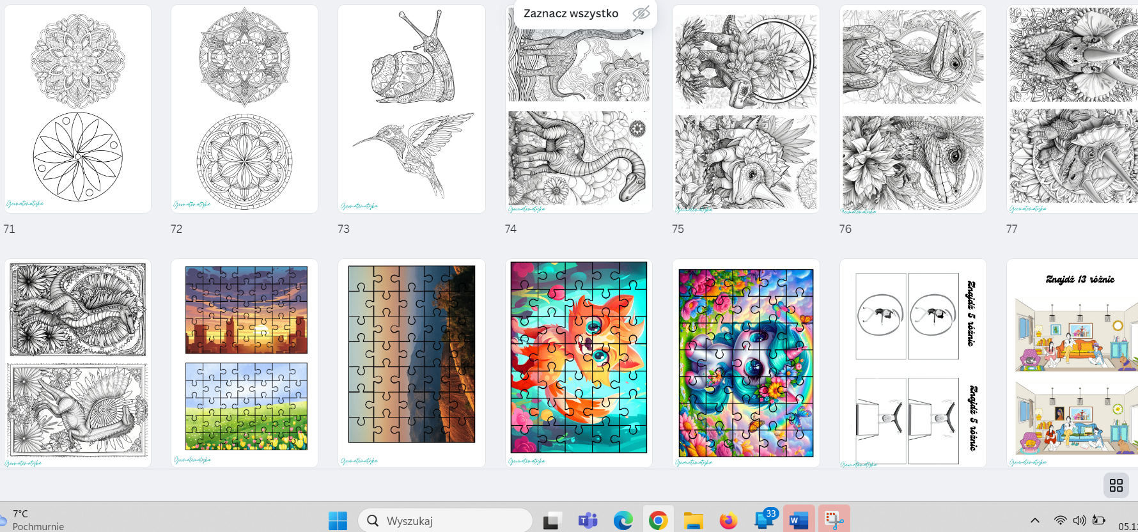Open File Explorer folder icon
This screenshot has width=1138, height=532.
pyautogui.click(x=693, y=520)
